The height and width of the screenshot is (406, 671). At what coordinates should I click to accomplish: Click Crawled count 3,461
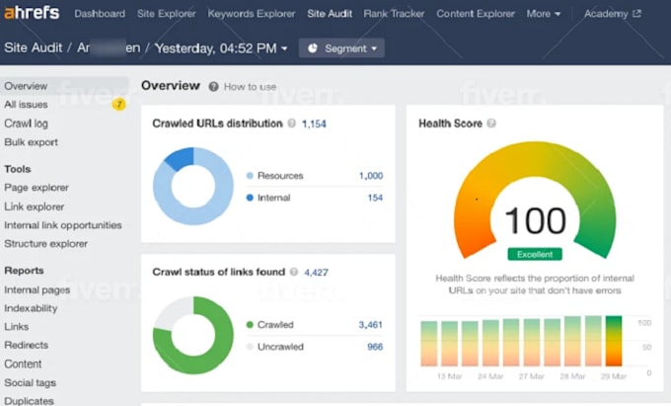pos(370,325)
